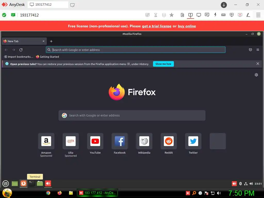
Task: Click the central Google search box
Action: tap(132, 115)
